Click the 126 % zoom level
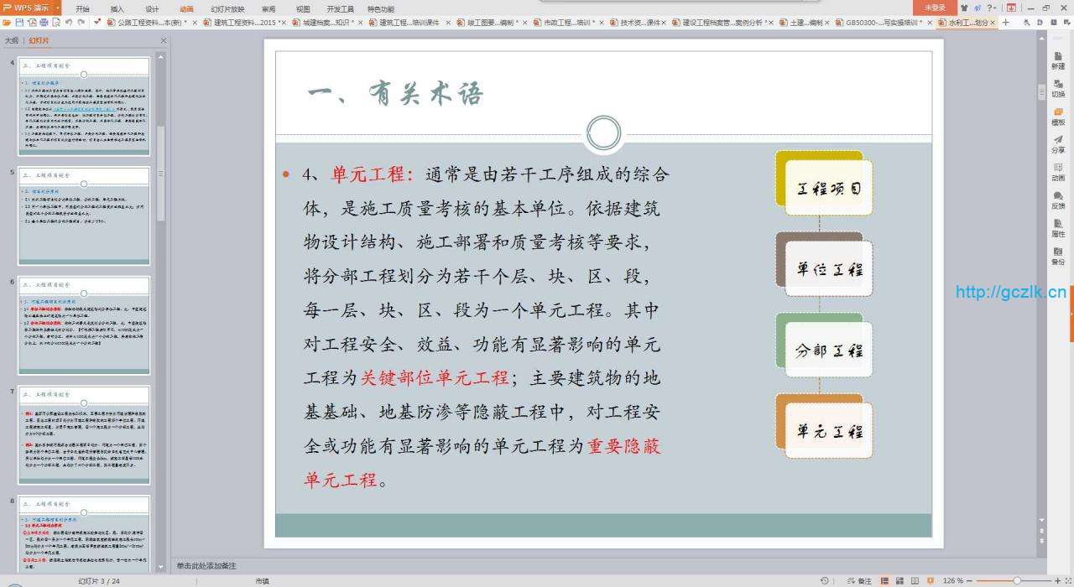 953,580
